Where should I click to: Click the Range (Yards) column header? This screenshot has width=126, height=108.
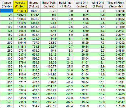7,4
